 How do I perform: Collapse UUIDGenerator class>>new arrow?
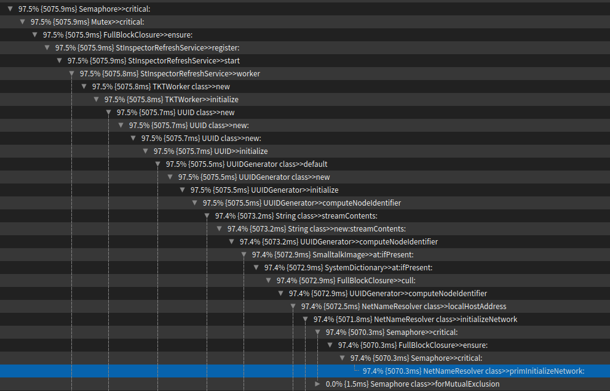click(x=170, y=177)
